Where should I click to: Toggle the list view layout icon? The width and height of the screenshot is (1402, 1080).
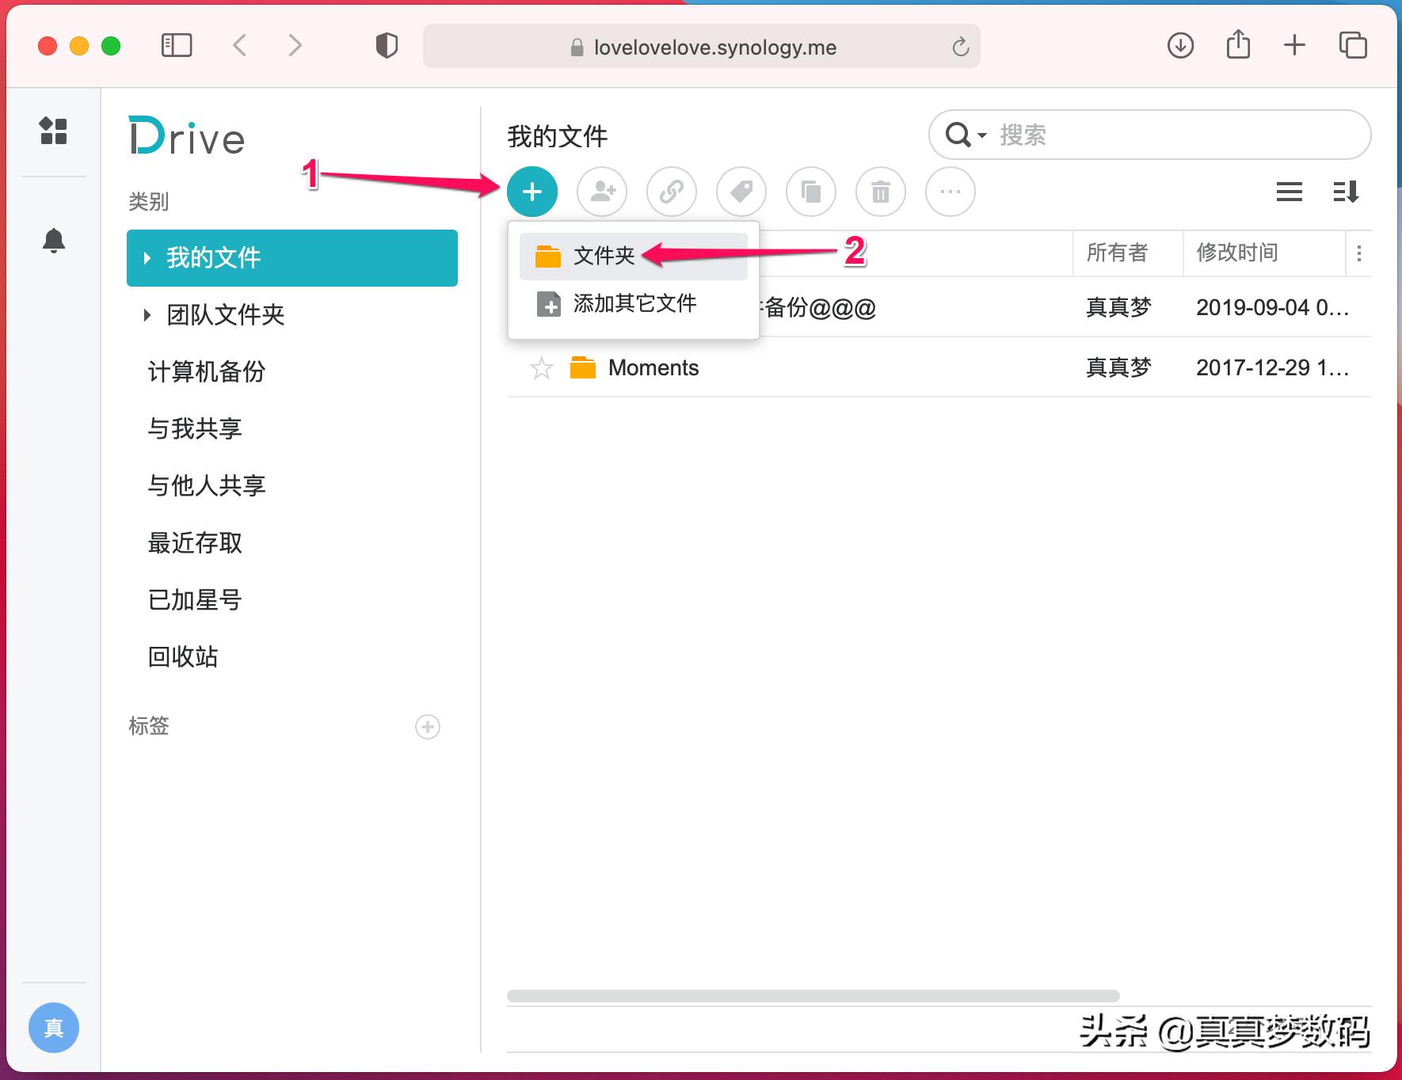pos(1289,192)
